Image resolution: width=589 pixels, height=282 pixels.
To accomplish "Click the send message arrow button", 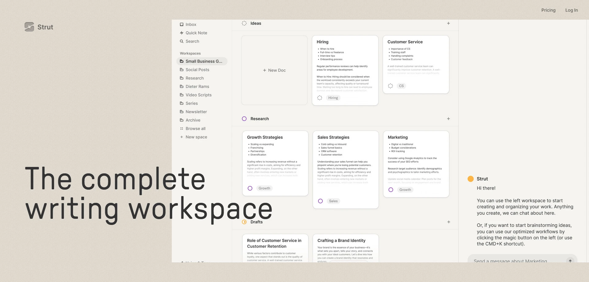I will point(570,261).
